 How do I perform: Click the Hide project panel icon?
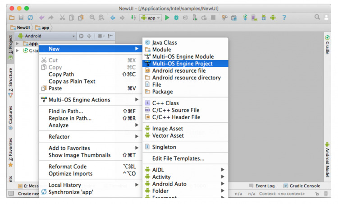110,36
